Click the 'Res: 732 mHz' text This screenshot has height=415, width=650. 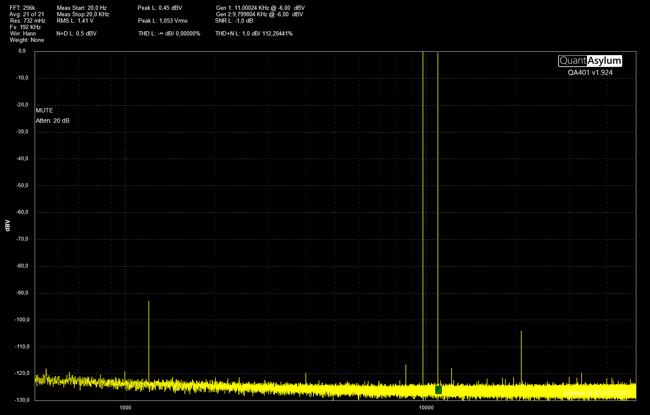[28, 21]
